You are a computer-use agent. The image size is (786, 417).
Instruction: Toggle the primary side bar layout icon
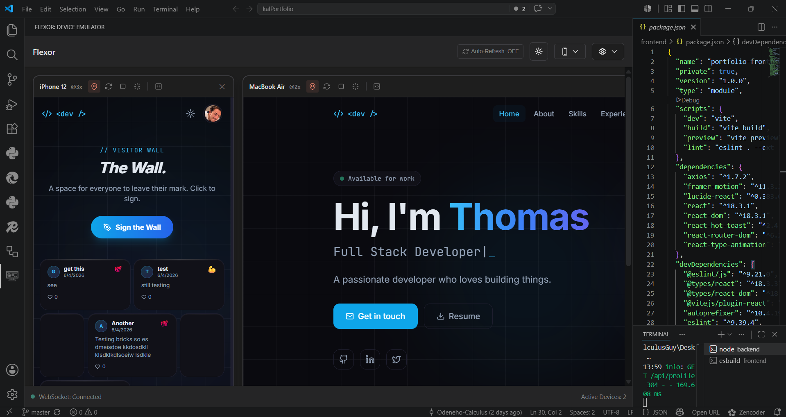[x=682, y=9]
